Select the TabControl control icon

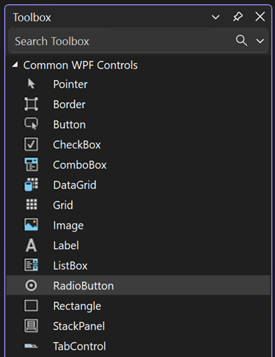(31, 346)
